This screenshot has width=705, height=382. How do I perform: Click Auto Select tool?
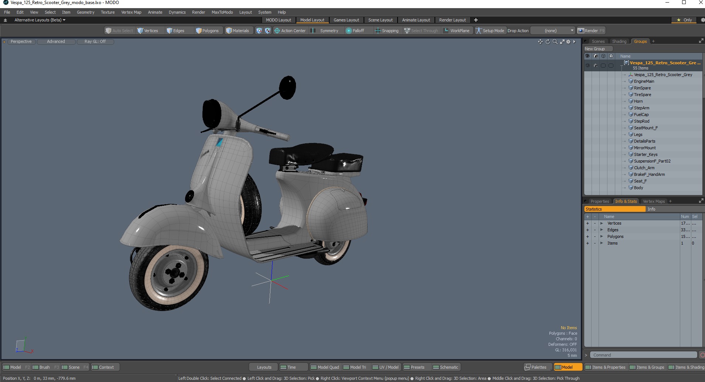[119, 31]
